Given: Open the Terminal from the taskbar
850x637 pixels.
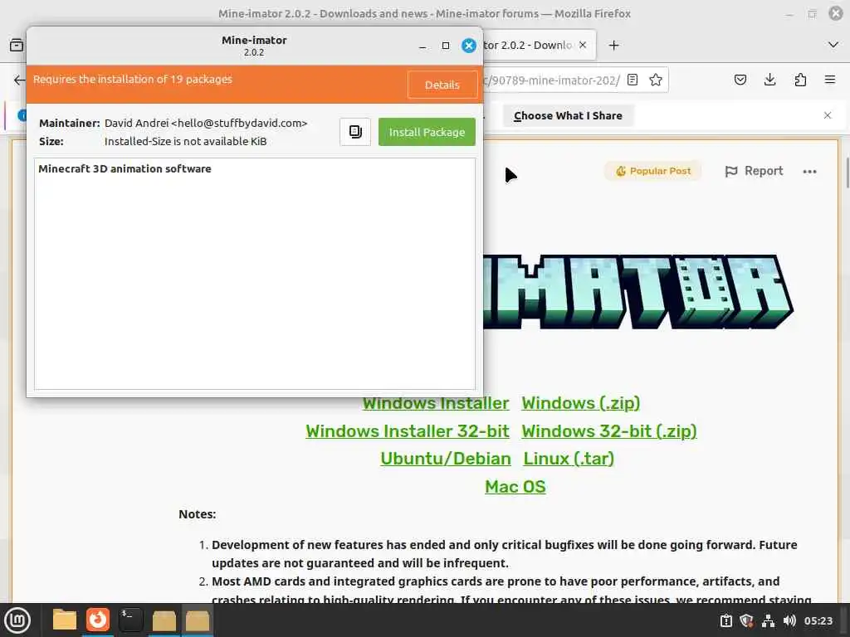Looking at the screenshot, I should pos(130,620).
